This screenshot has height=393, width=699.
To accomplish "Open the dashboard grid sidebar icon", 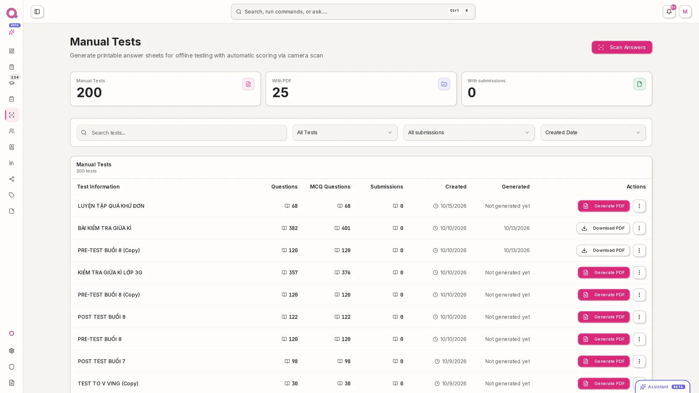I will click(x=12, y=51).
